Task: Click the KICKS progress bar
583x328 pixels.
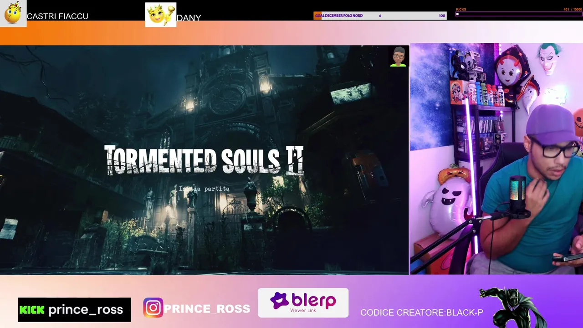Action: (519, 14)
